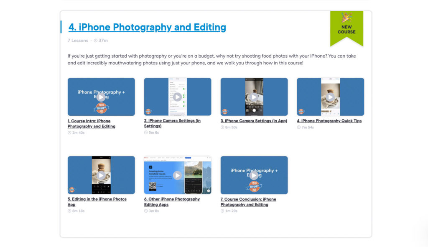
Task: Click the clock icon beside 8m 18s
Action: point(69,211)
